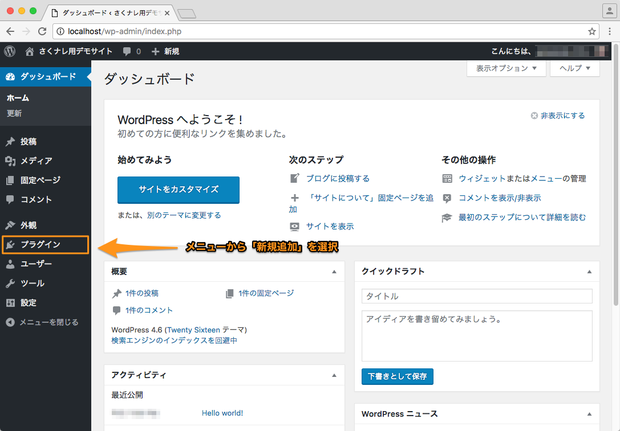Viewport: 620px width, 431px height.
Task: Select the プラグイン plug icon
Action: (x=10, y=244)
